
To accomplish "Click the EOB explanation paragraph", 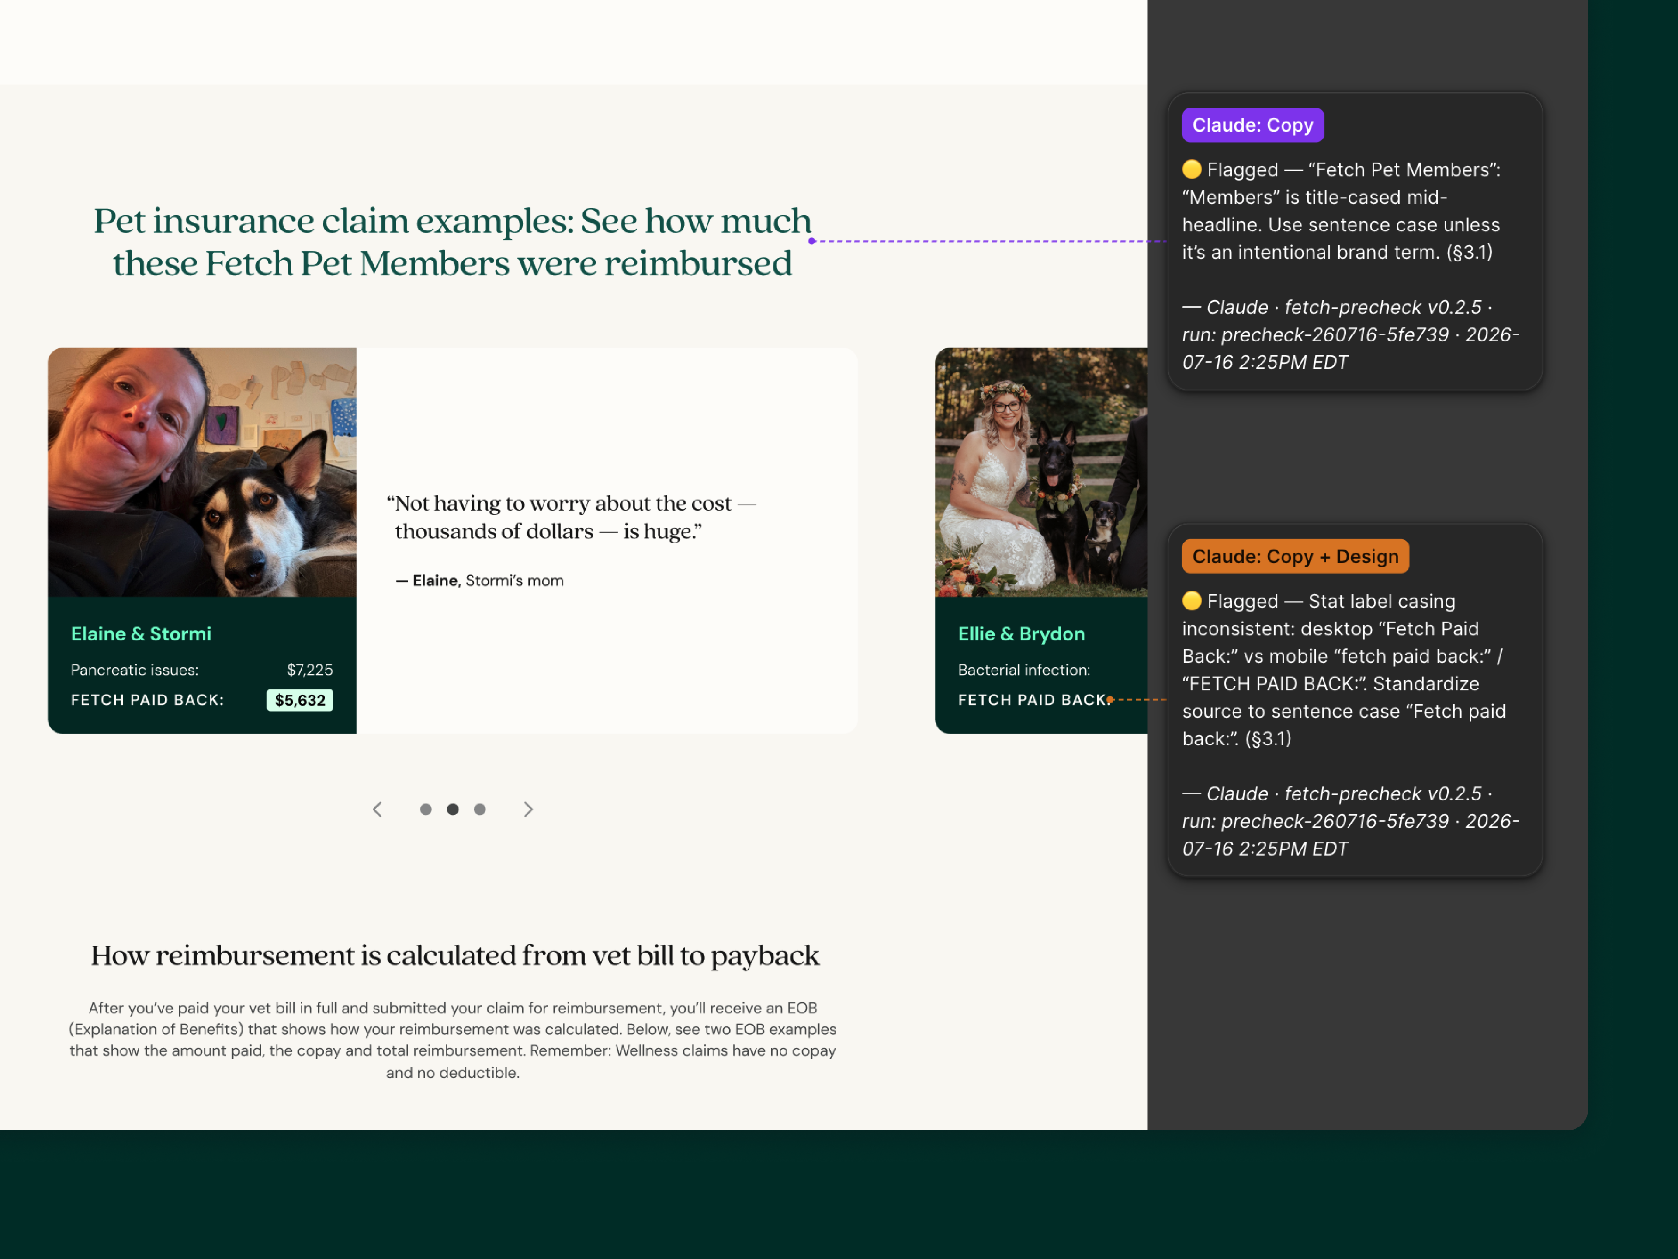I will point(453,1040).
